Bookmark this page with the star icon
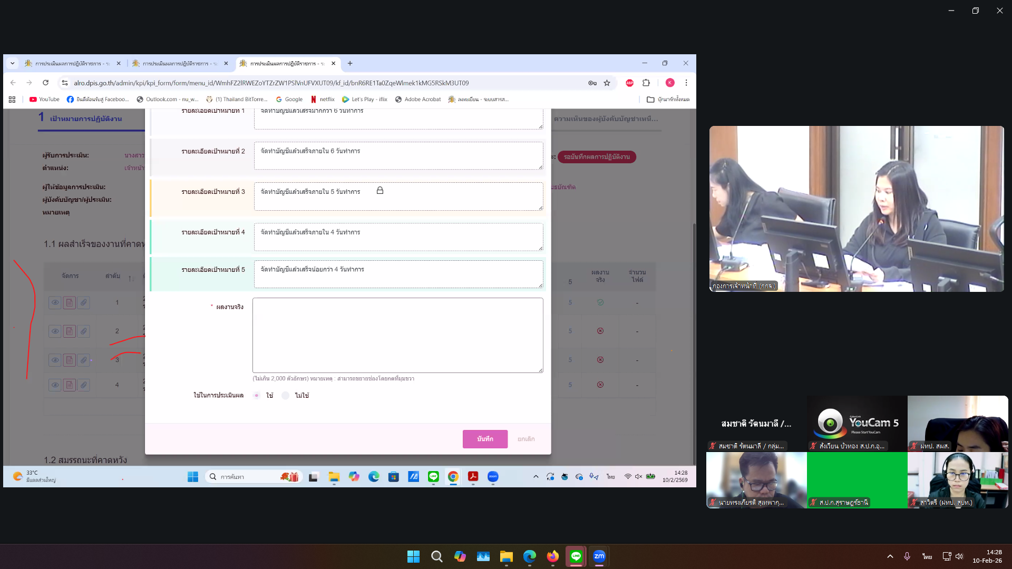The width and height of the screenshot is (1012, 569). (607, 83)
